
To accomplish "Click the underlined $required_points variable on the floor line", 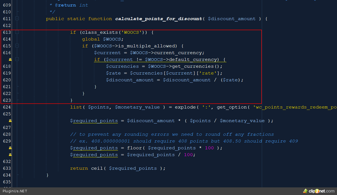I will click(x=94, y=148).
